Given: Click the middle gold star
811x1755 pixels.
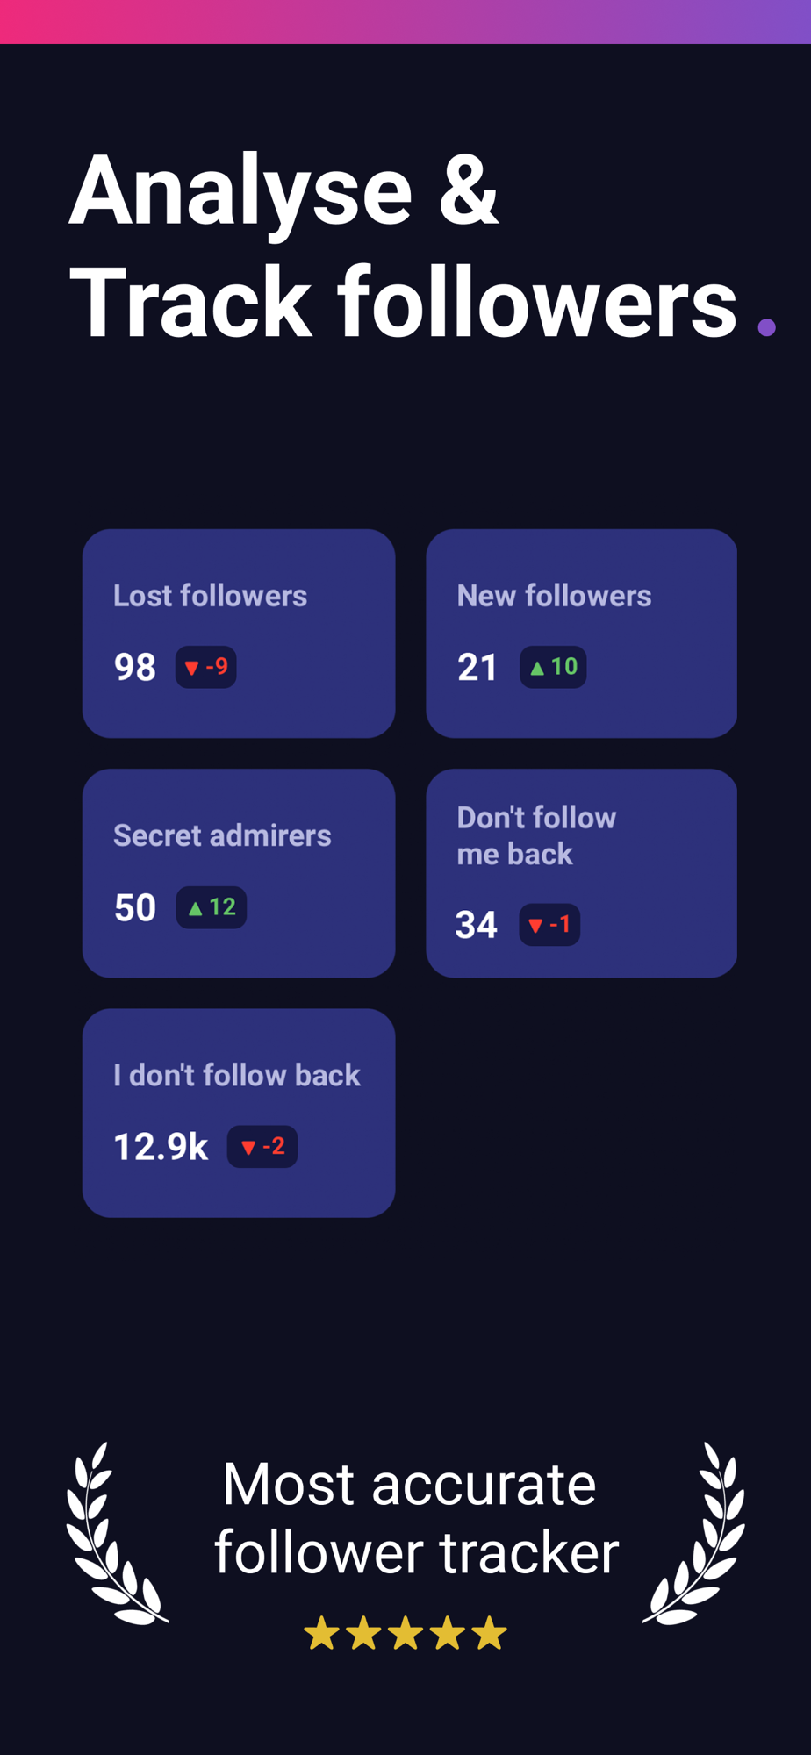Looking at the screenshot, I should 405,1633.
